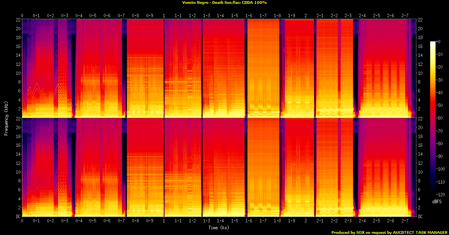Click the white top end of the dBFS color bar
The image size is (449, 235).
click(433, 42)
